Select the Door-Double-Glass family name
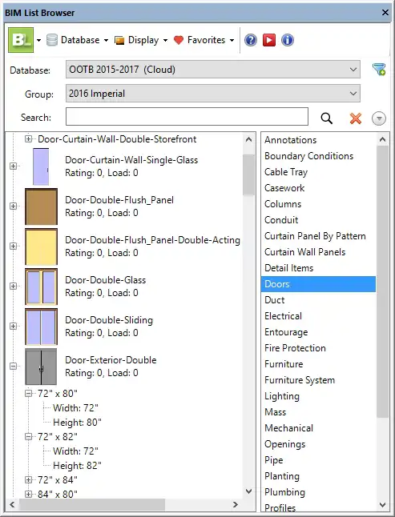This screenshot has width=395, height=517. [105, 280]
